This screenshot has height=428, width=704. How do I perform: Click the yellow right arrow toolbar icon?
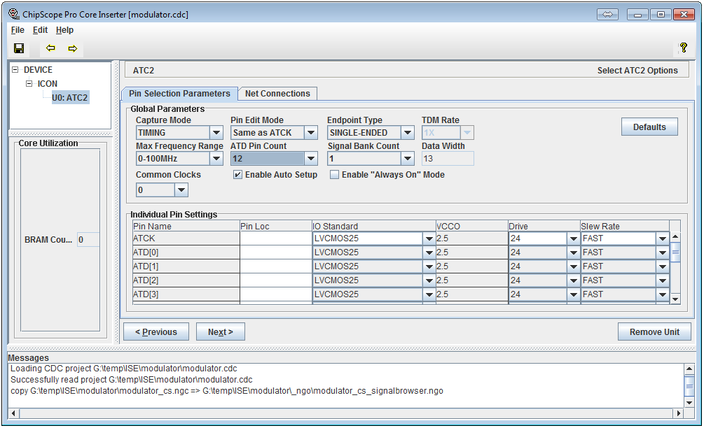click(x=72, y=48)
